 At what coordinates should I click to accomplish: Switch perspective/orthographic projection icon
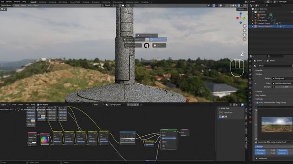click(x=244, y=39)
